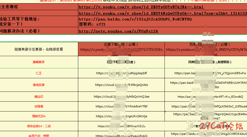The image size is (247, 137).
Task: Select the game name 海贼无双4
Action: point(39,116)
